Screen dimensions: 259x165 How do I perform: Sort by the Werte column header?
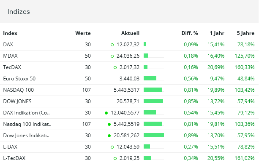point(83,33)
